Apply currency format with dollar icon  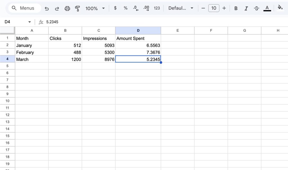[115, 8]
